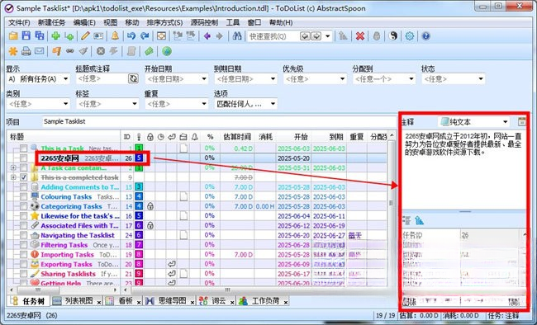Close the 词云 tab with its x

(x=232, y=302)
